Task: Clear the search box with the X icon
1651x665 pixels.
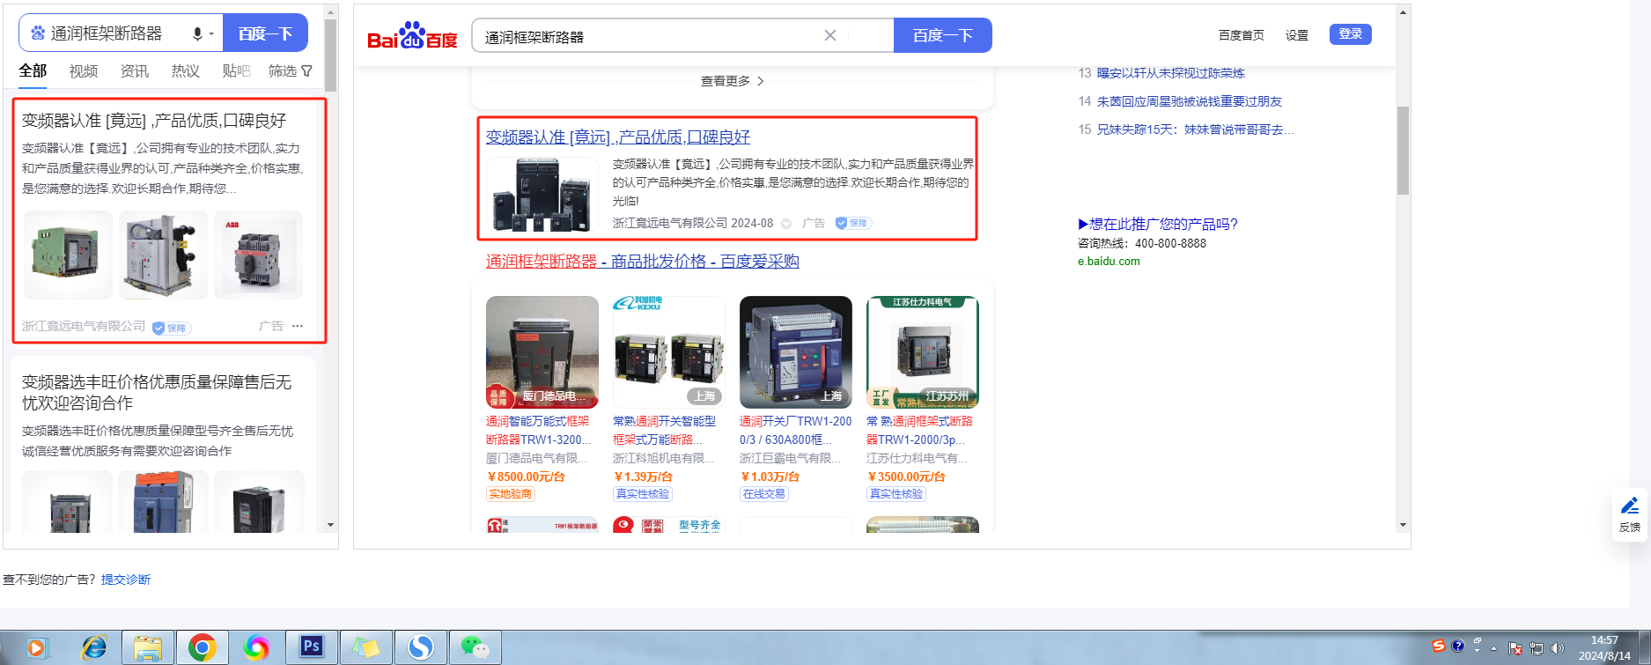Action: [829, 35]
